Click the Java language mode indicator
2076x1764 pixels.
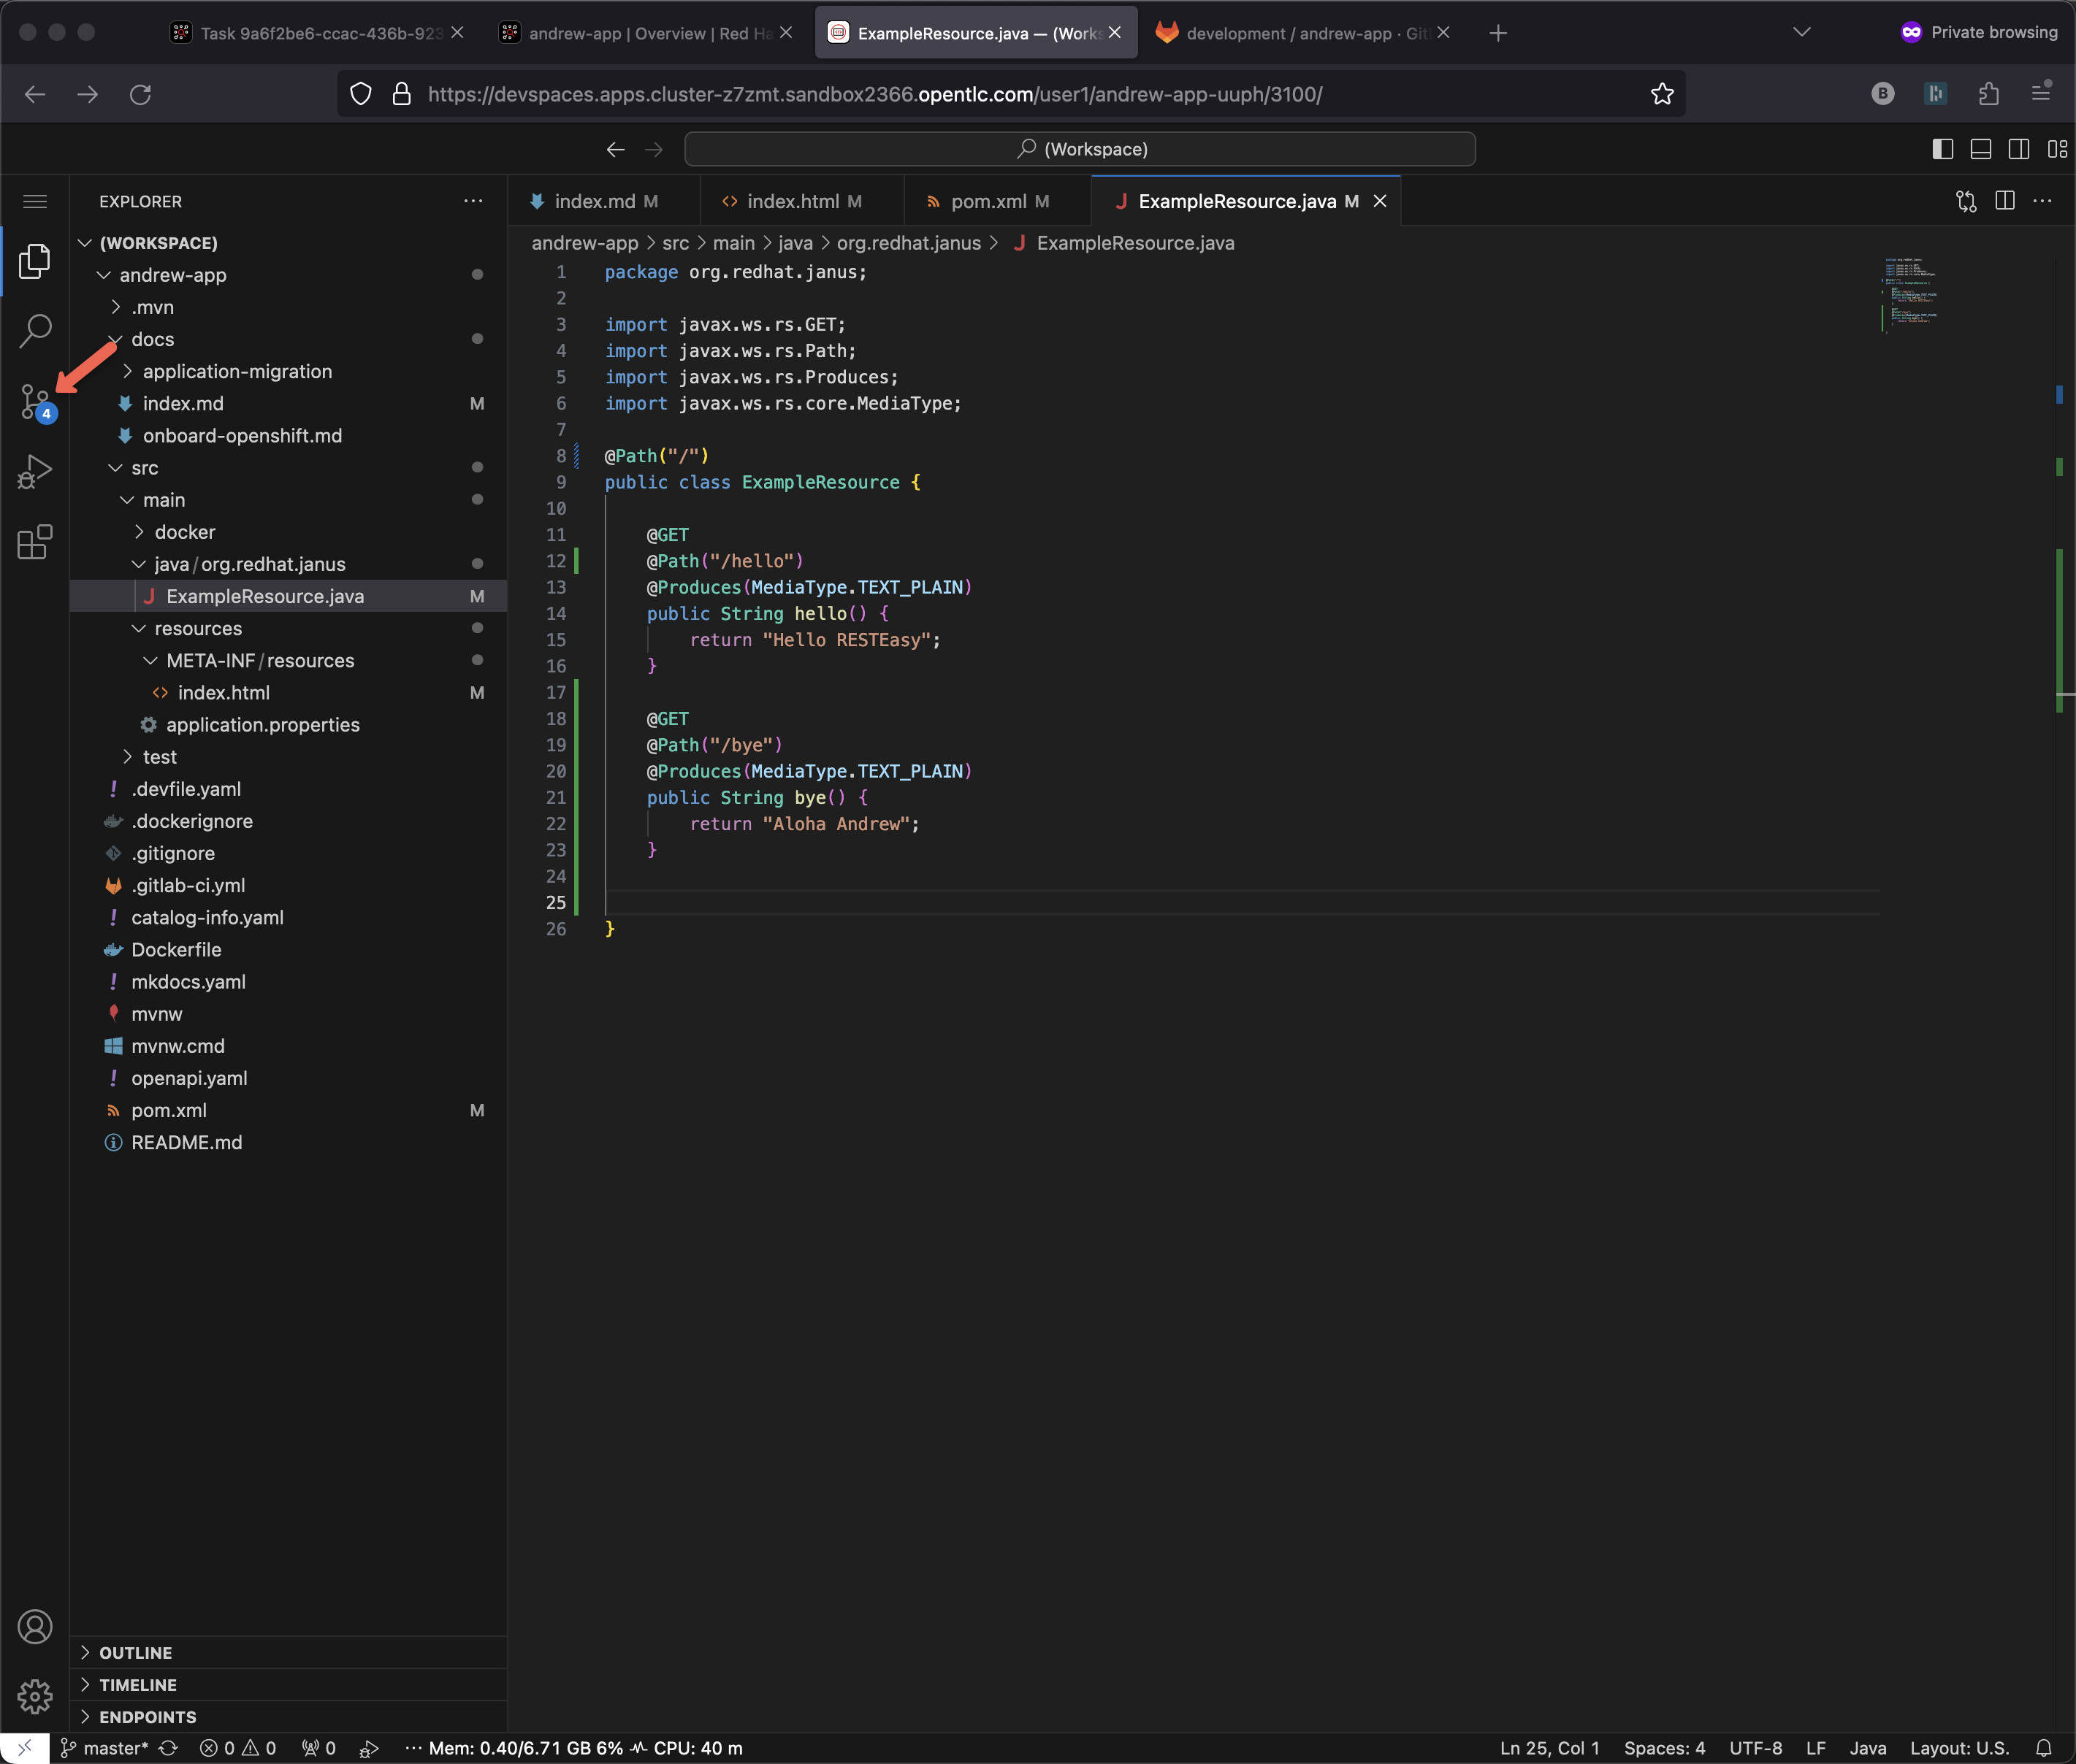[x=1867, y=1748]
